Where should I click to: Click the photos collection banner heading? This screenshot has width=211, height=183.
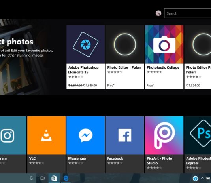pyautogui.click(x=17, y=42)
